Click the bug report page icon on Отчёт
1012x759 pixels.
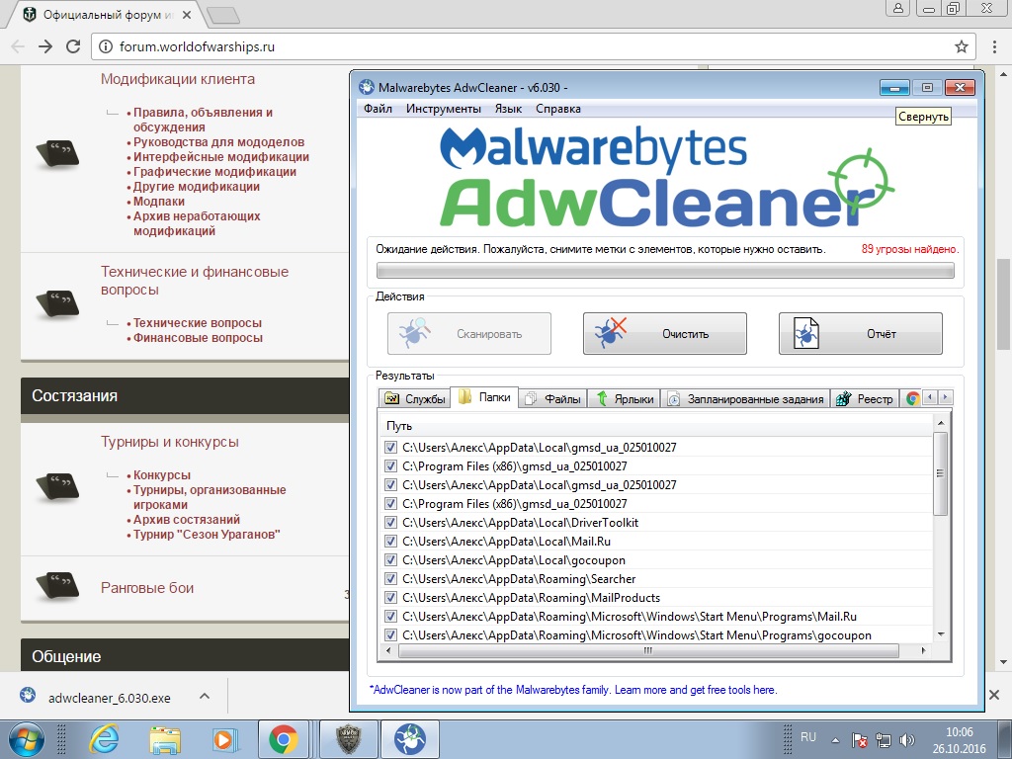pyautogui.click(x=805, y=333)
